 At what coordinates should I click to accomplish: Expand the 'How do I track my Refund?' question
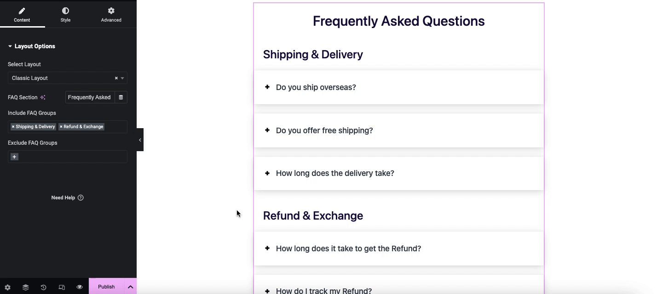coord(267,291)
